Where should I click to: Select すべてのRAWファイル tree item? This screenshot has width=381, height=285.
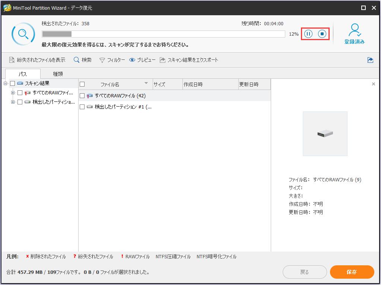[x=53, y=93]
